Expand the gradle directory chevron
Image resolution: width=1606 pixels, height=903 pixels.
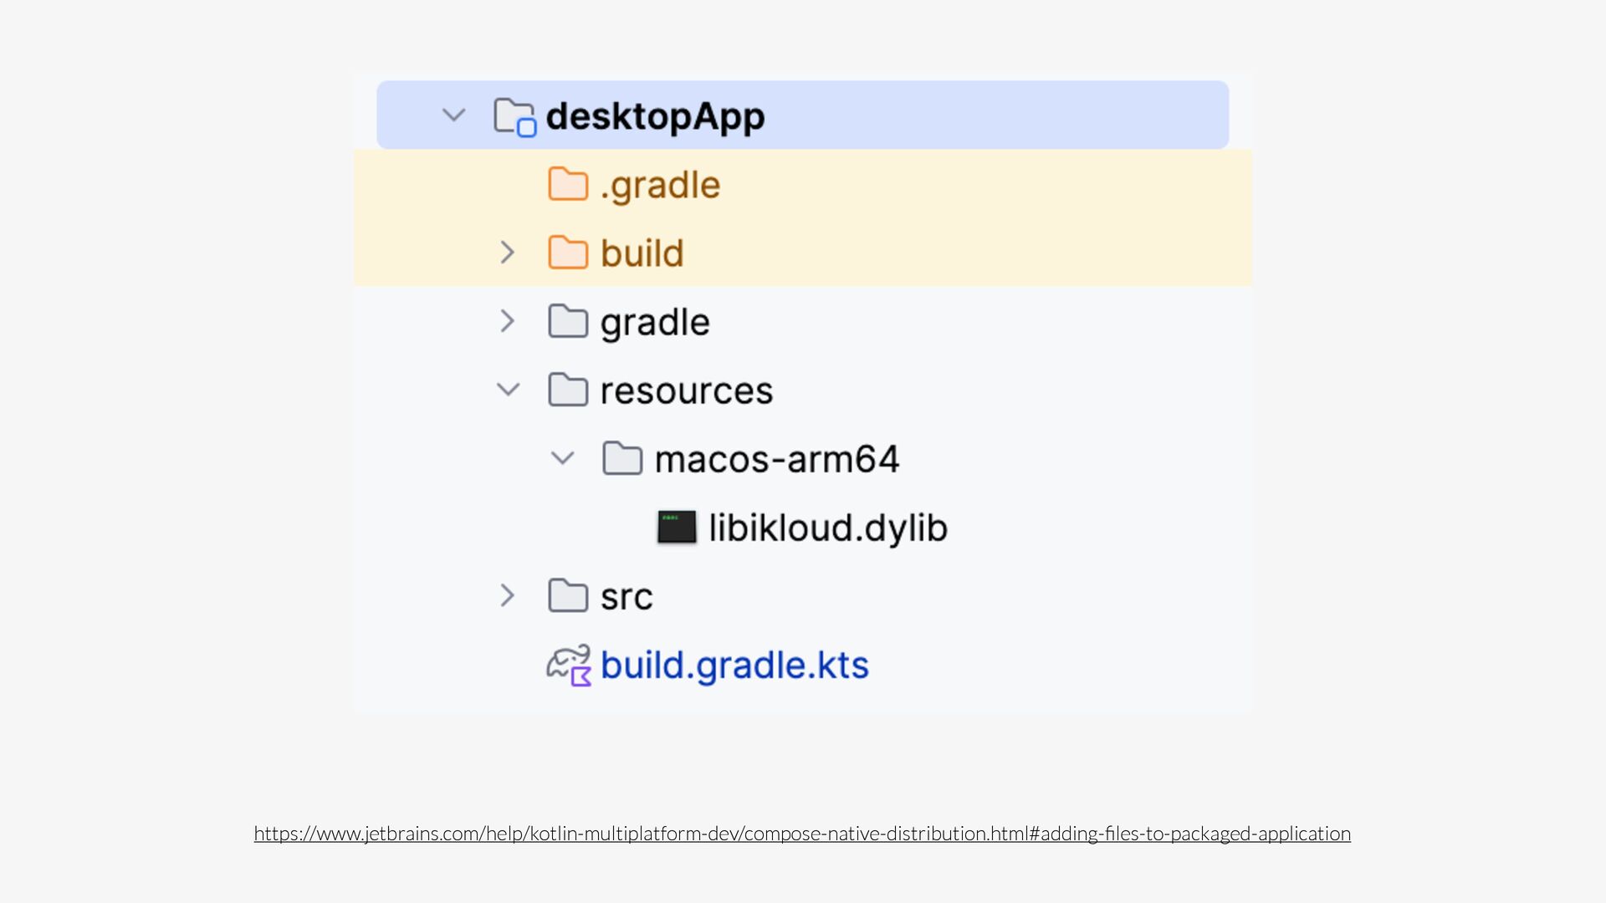[507, 321]
